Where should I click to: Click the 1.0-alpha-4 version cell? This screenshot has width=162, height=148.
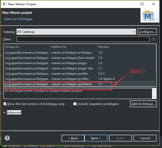pos(106,79)
